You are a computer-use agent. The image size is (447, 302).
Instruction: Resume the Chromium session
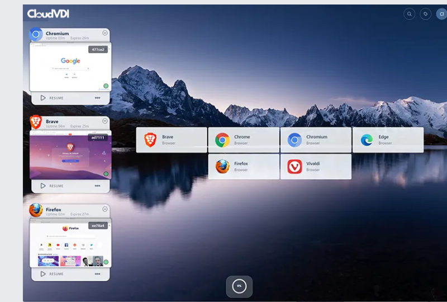click(x=52, y=98)
